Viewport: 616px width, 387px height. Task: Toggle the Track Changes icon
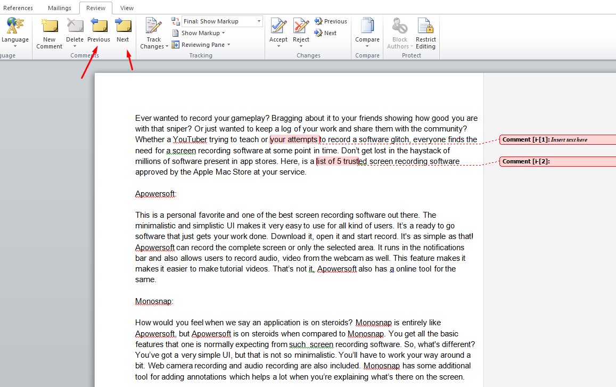pyautogui.click(x=154, y=26)
